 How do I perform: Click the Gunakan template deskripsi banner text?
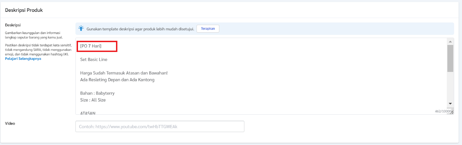[140, 29]
